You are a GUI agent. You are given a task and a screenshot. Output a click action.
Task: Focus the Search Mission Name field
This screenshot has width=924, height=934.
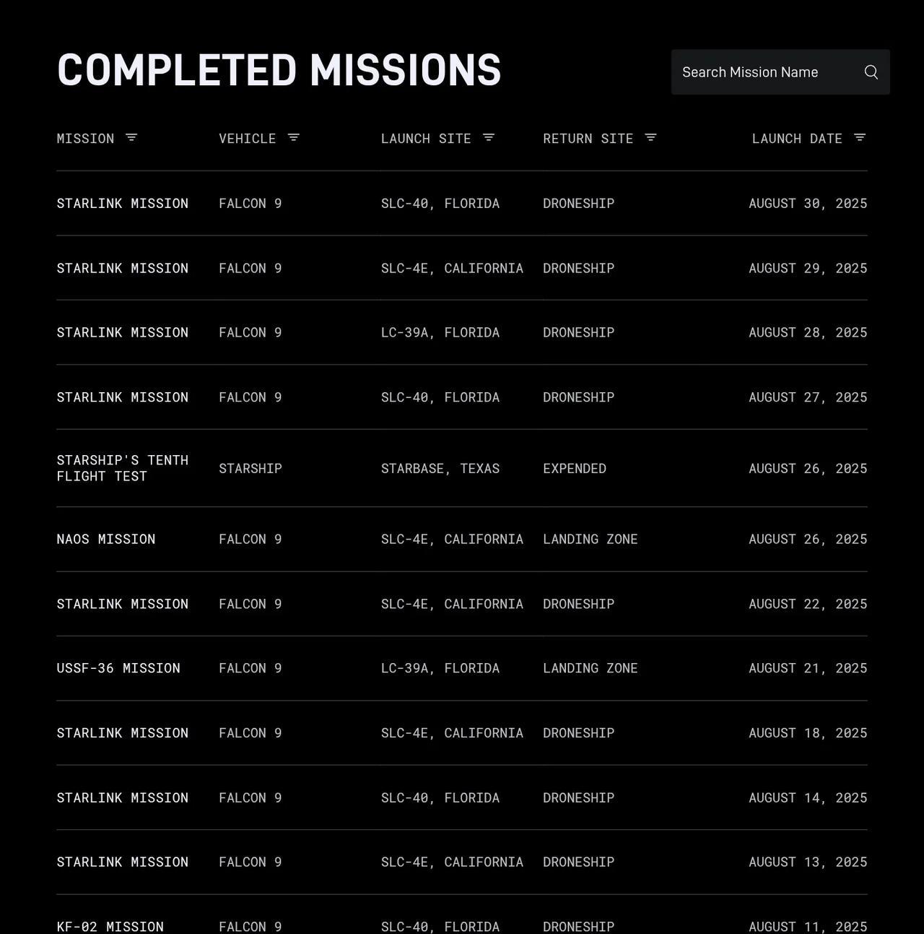(765, 72)
